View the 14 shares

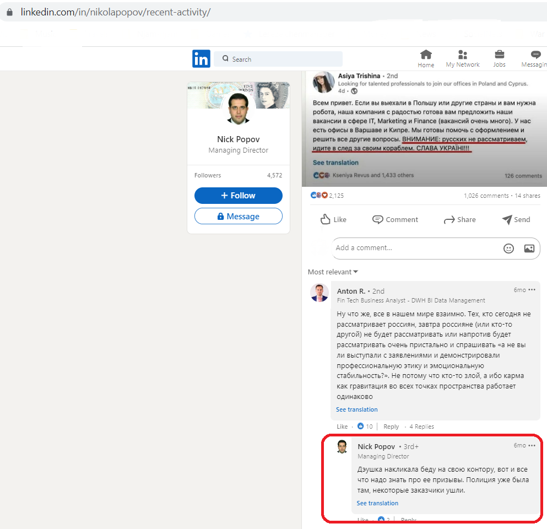[x=528, y=196]
